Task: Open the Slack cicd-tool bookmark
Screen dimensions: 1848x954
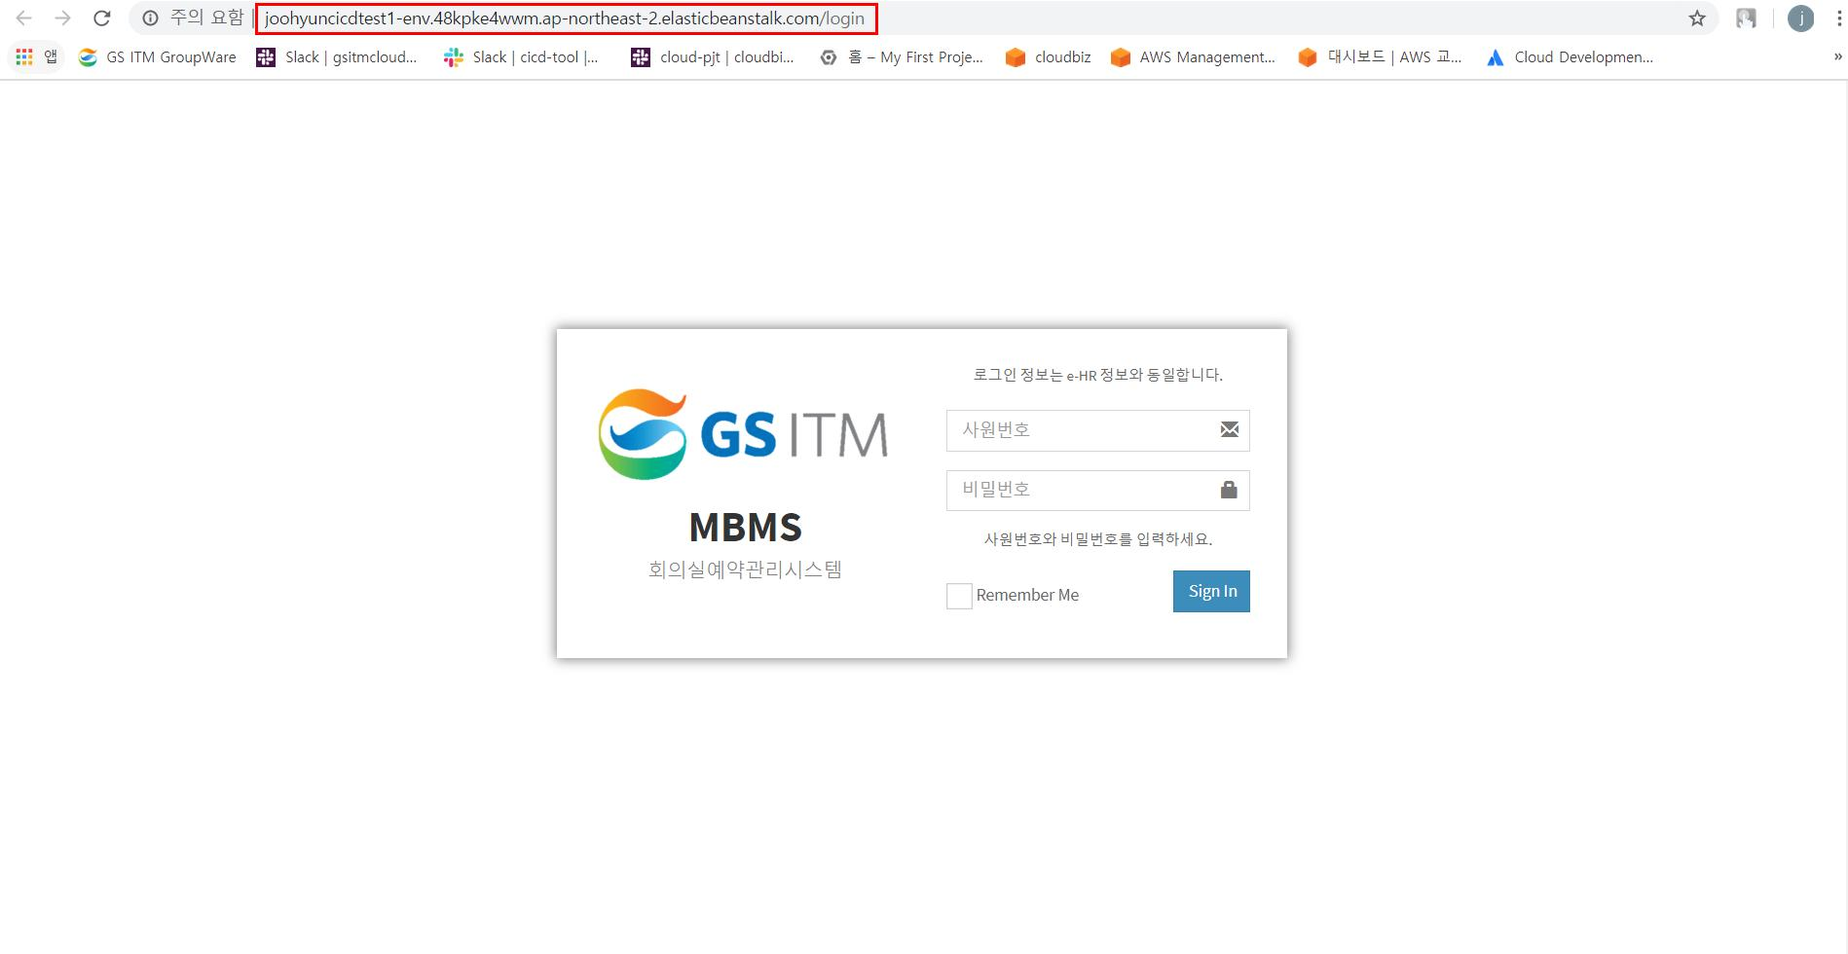Action: click(521, 57)
